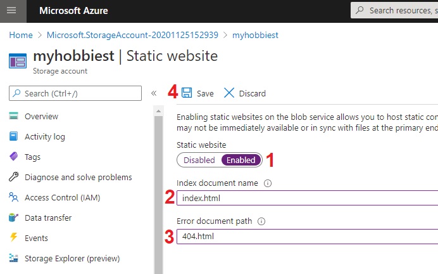The image size is (438, 274).
Task: Open the hamburger portal menu
Action: (11, 11)
